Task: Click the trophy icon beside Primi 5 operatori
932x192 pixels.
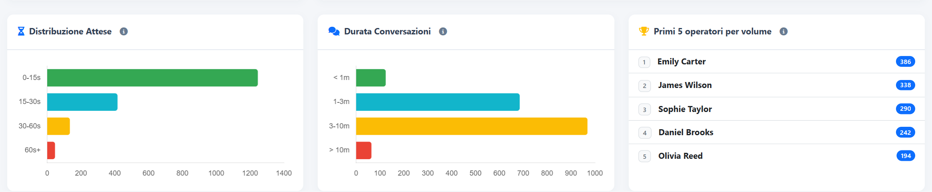Action: (644, 31)
